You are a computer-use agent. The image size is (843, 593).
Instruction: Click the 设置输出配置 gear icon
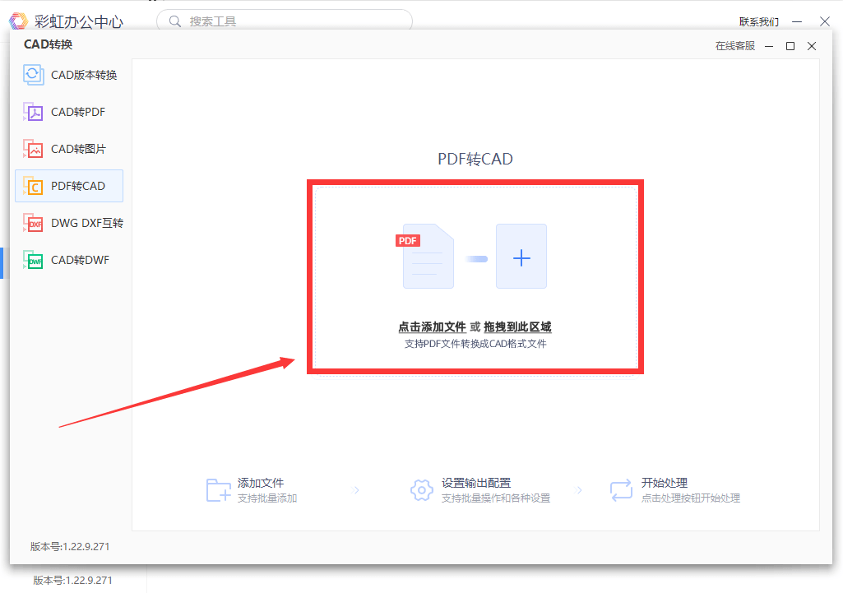tap(422, 490)
